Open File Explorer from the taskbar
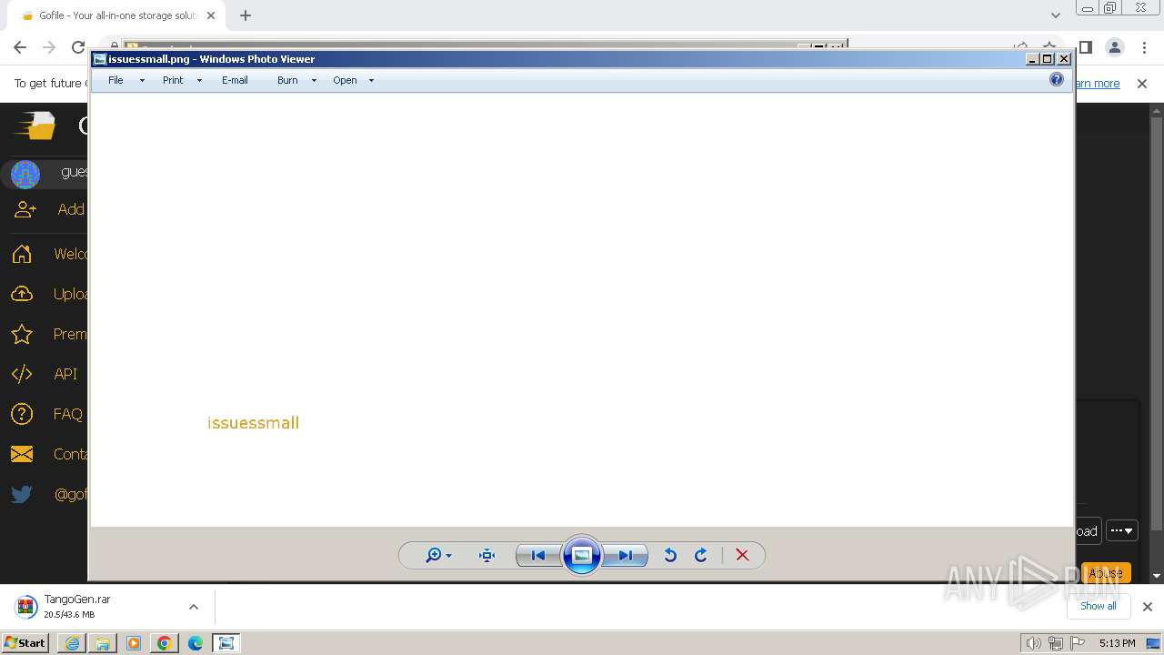1164x655 pixels. (103, 643)
